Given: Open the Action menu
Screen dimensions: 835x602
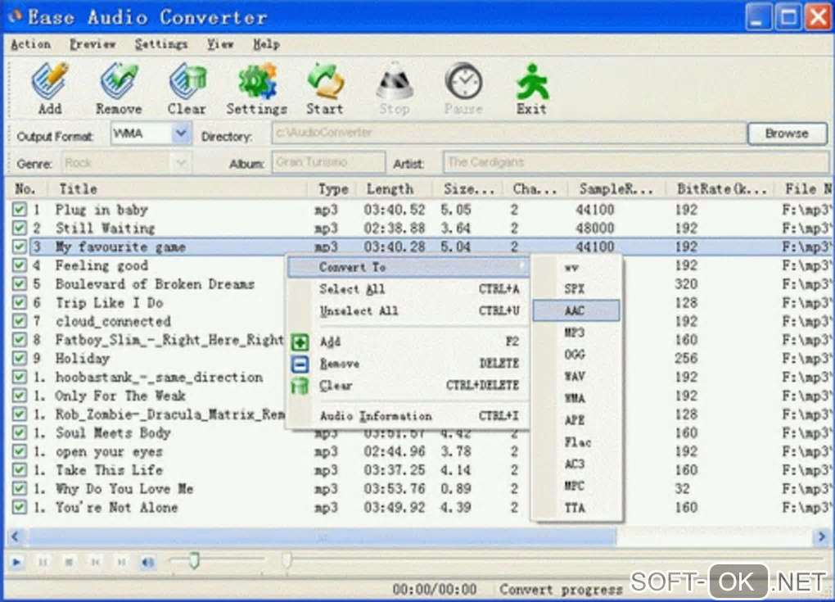Looking at the screenshot, I should point(30,44).
